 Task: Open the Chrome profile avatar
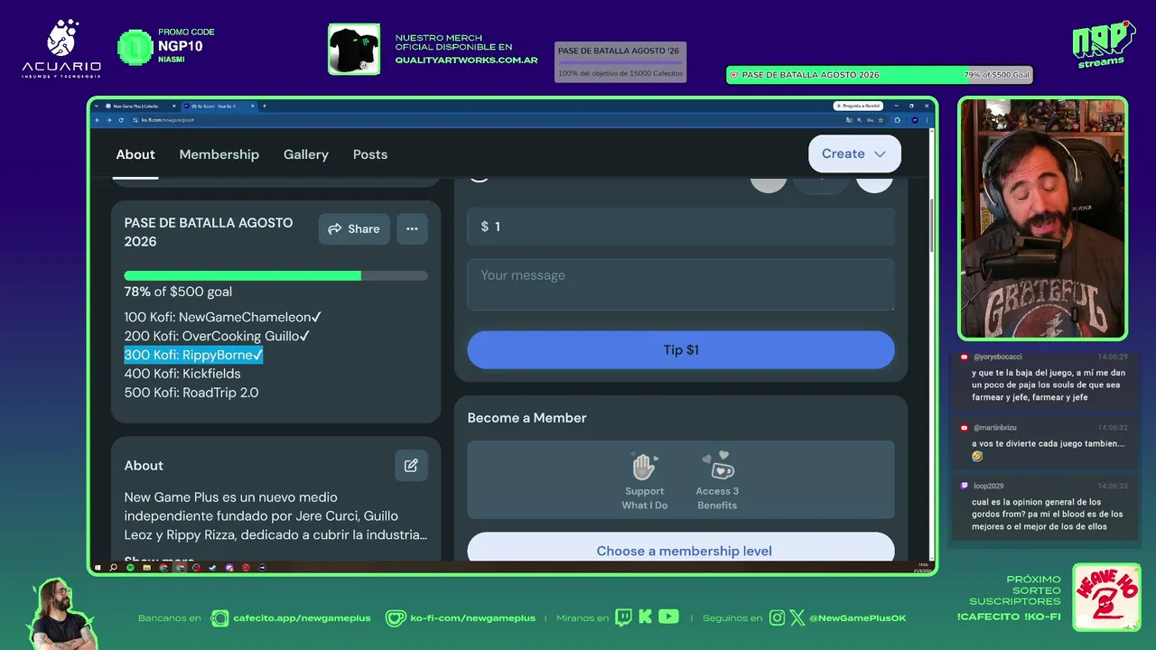click(915, 120)
